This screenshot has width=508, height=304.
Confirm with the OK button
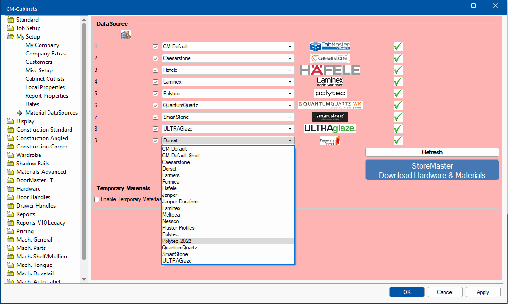[x=407, y=292]
